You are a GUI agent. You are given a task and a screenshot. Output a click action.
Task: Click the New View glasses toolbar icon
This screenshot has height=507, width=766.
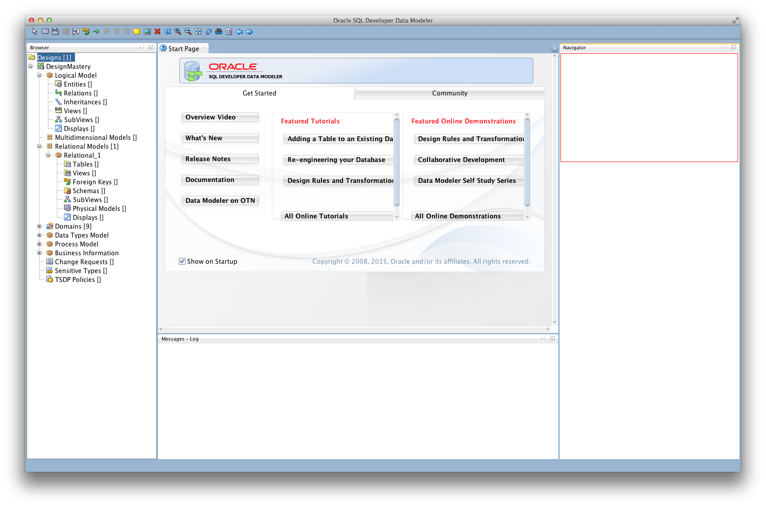click(x=55, y=32)
